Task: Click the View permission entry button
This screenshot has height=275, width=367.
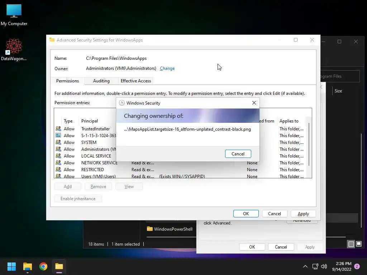Action: pyautogui.click(x=129, y=186)
